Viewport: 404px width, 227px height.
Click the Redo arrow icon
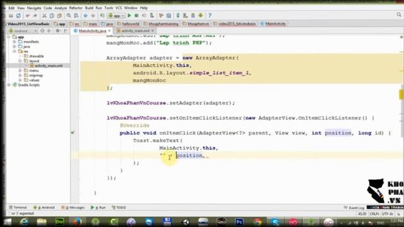pyautogui.click(x=35, y=16)
